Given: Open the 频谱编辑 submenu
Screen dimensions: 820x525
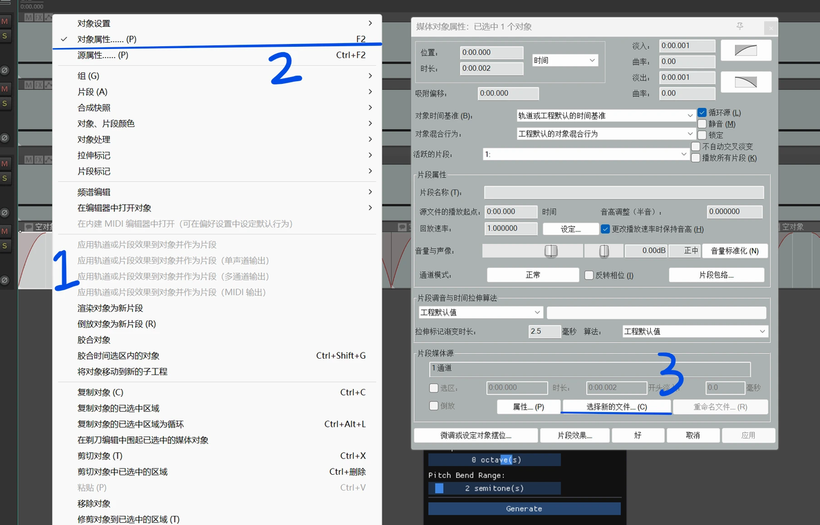Looking at the screenshot, I should click(x=217, y=192).
